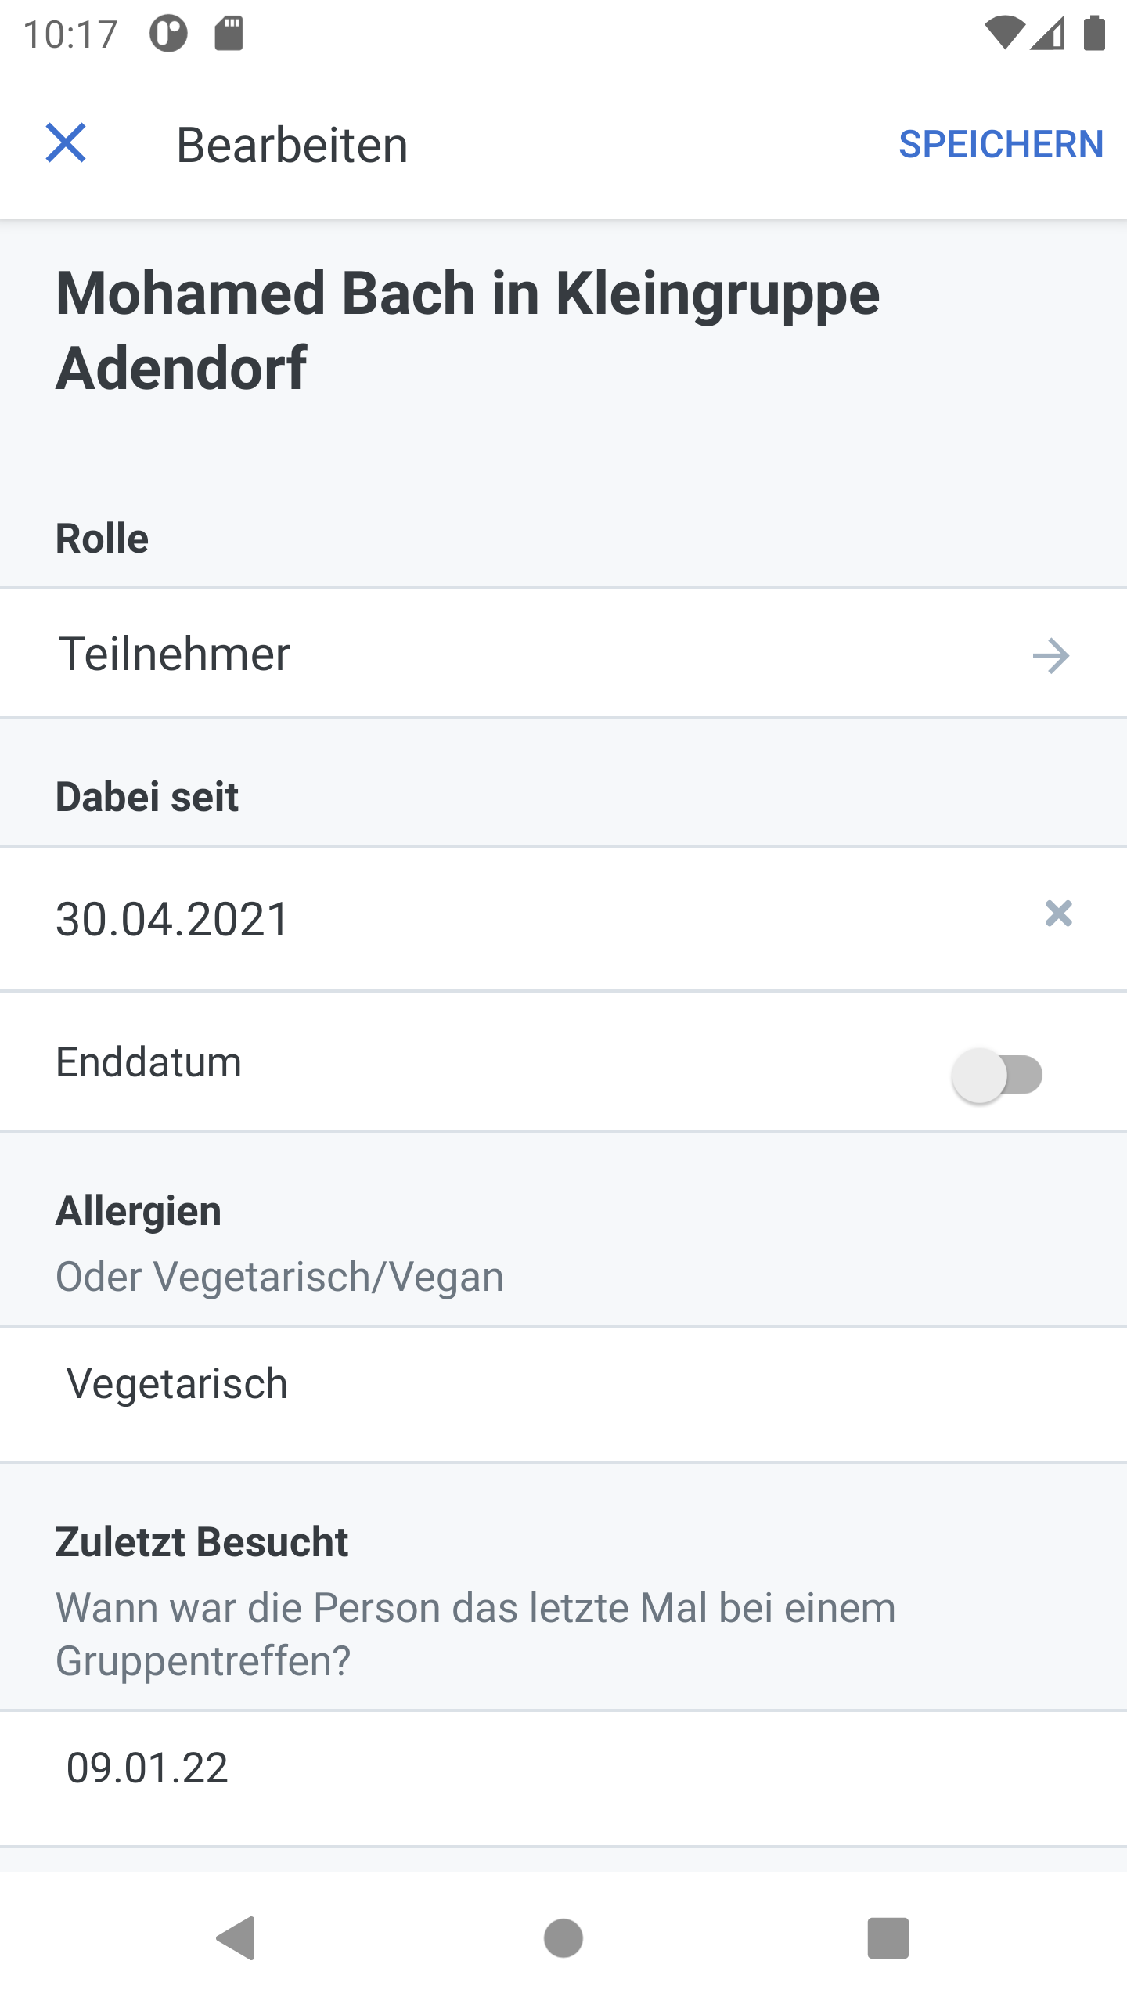Viewport: 1127px width, 2004px height.
Task: Tap the cellular signal icon
Action: [1048, 34]
